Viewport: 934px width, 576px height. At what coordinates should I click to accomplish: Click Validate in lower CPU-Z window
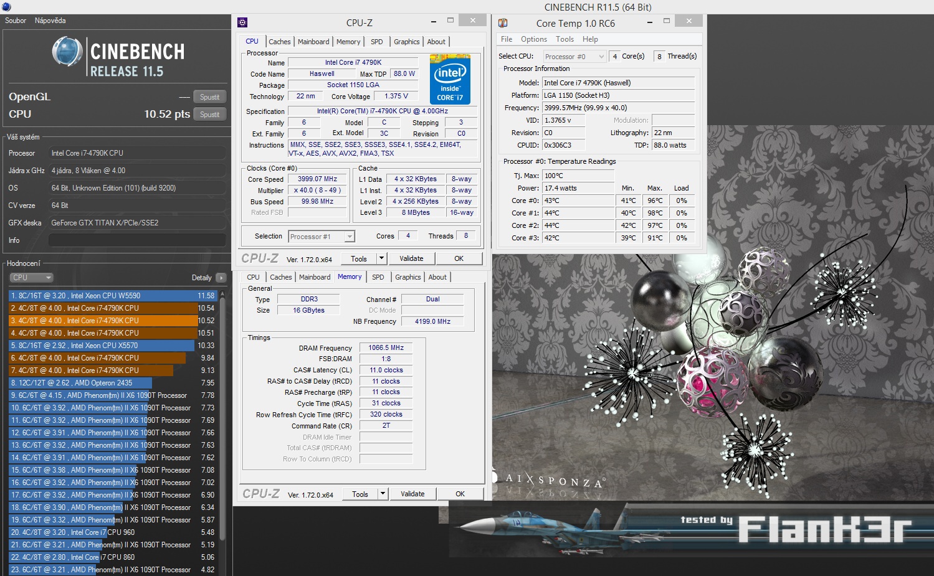[x=412, y=494]
